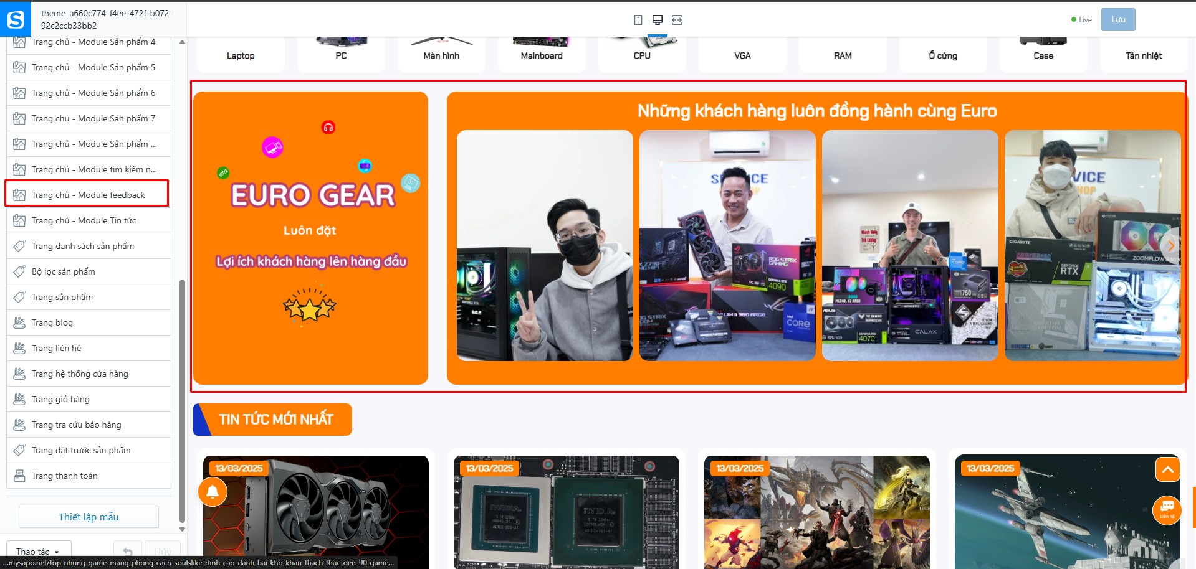Screen dimensions: 1196x569
Task: Click the Sapo logo icon
Action: (16, 19)
